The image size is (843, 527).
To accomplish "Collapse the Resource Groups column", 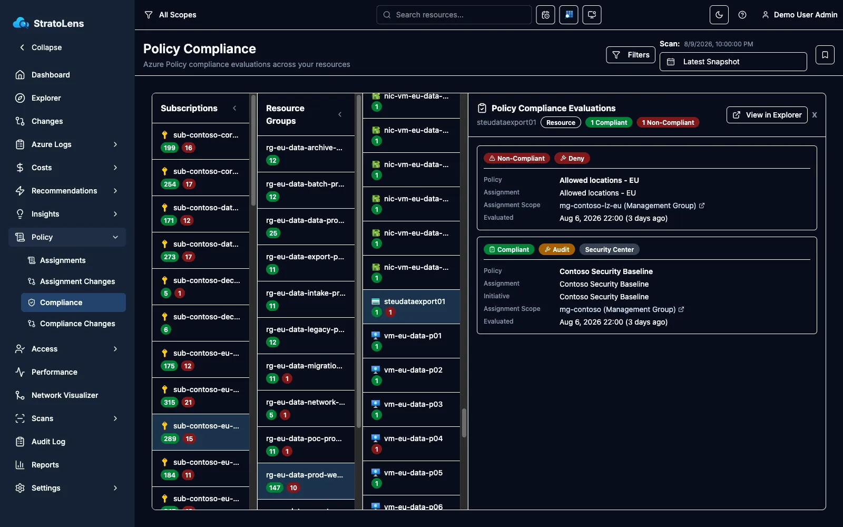I will [x=340, y=114].
